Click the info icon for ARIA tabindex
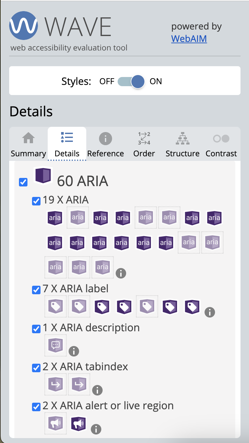 97,390
